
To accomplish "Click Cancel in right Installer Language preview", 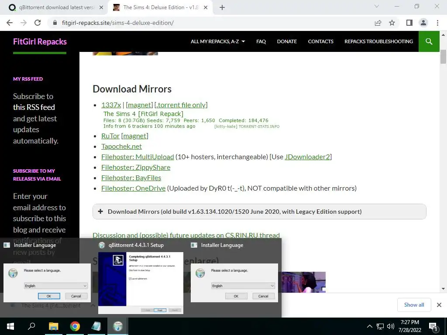I will (263, 296).
